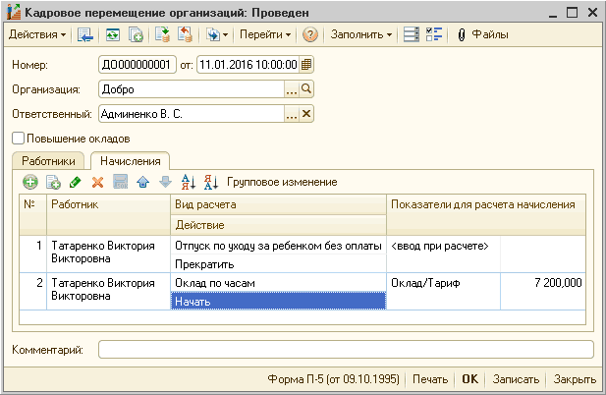Screen dimensions: 606x395
Task: Click Форма П-5 (от 09.10.1995) button
Action: pos(333,379)
